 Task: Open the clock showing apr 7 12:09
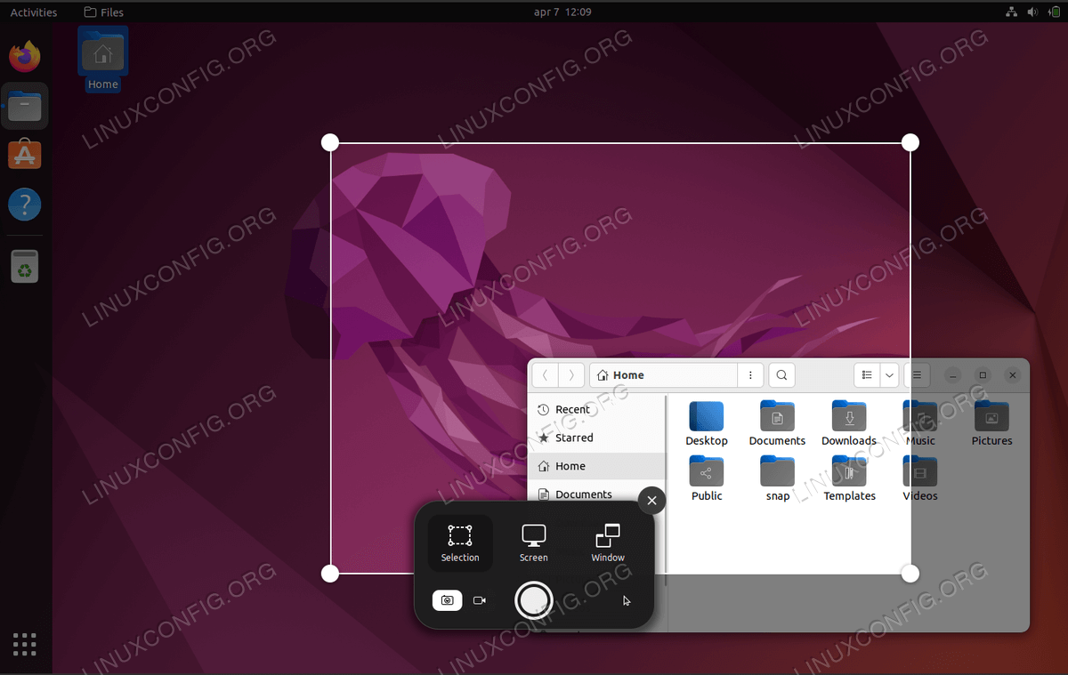pyautogui.click(x=562, y=12)
